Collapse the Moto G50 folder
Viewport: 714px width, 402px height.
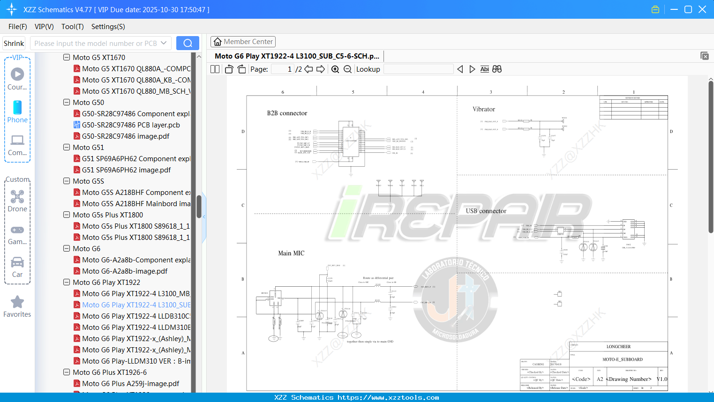(x=67, y=102)
